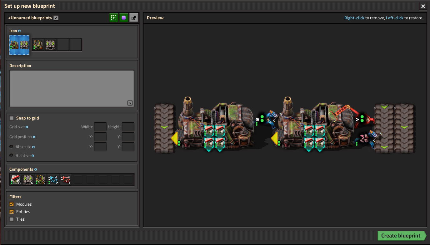Click the "<Unnamed blueprint>" title text

point(30,18)
